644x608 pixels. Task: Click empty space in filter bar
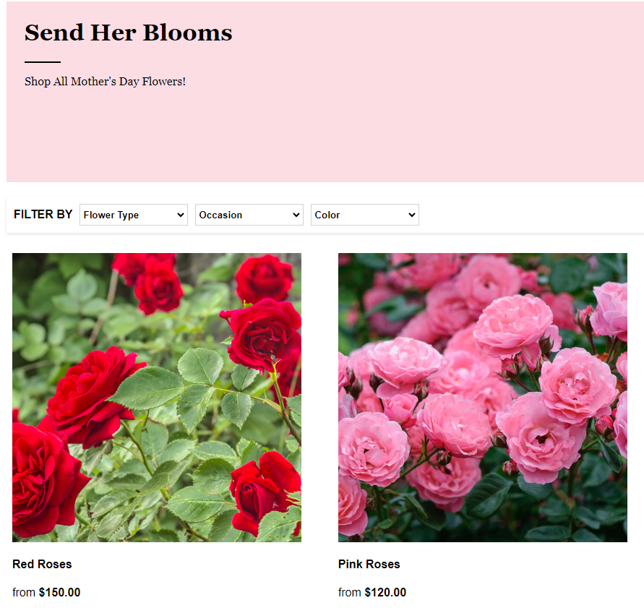pos(530,215)
